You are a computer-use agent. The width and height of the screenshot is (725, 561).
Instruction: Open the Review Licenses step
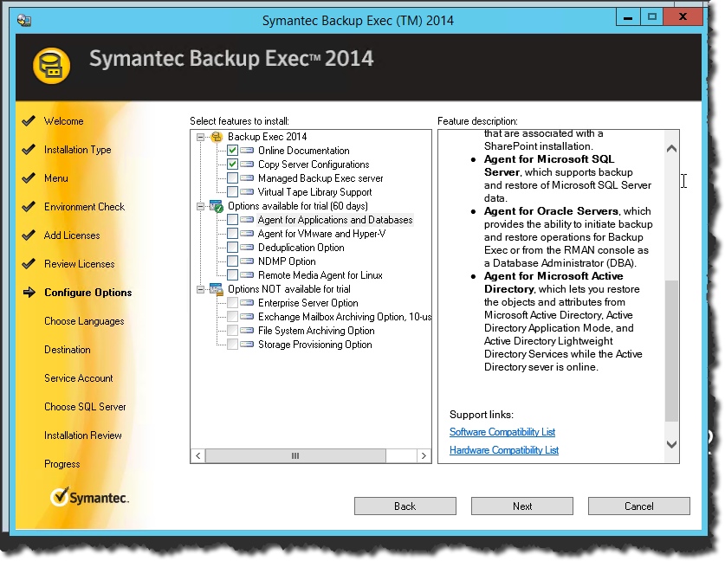coord(79,264)
